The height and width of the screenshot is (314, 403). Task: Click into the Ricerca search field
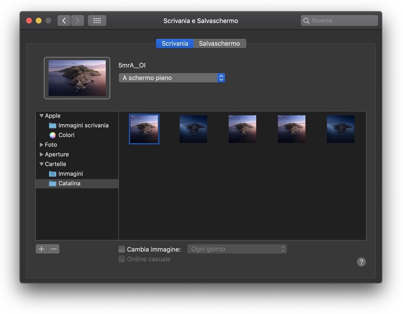(340, 21)
